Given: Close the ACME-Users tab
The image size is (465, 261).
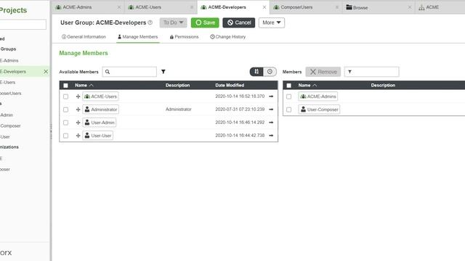Looking at the screenshot, I should pos(192,7).
